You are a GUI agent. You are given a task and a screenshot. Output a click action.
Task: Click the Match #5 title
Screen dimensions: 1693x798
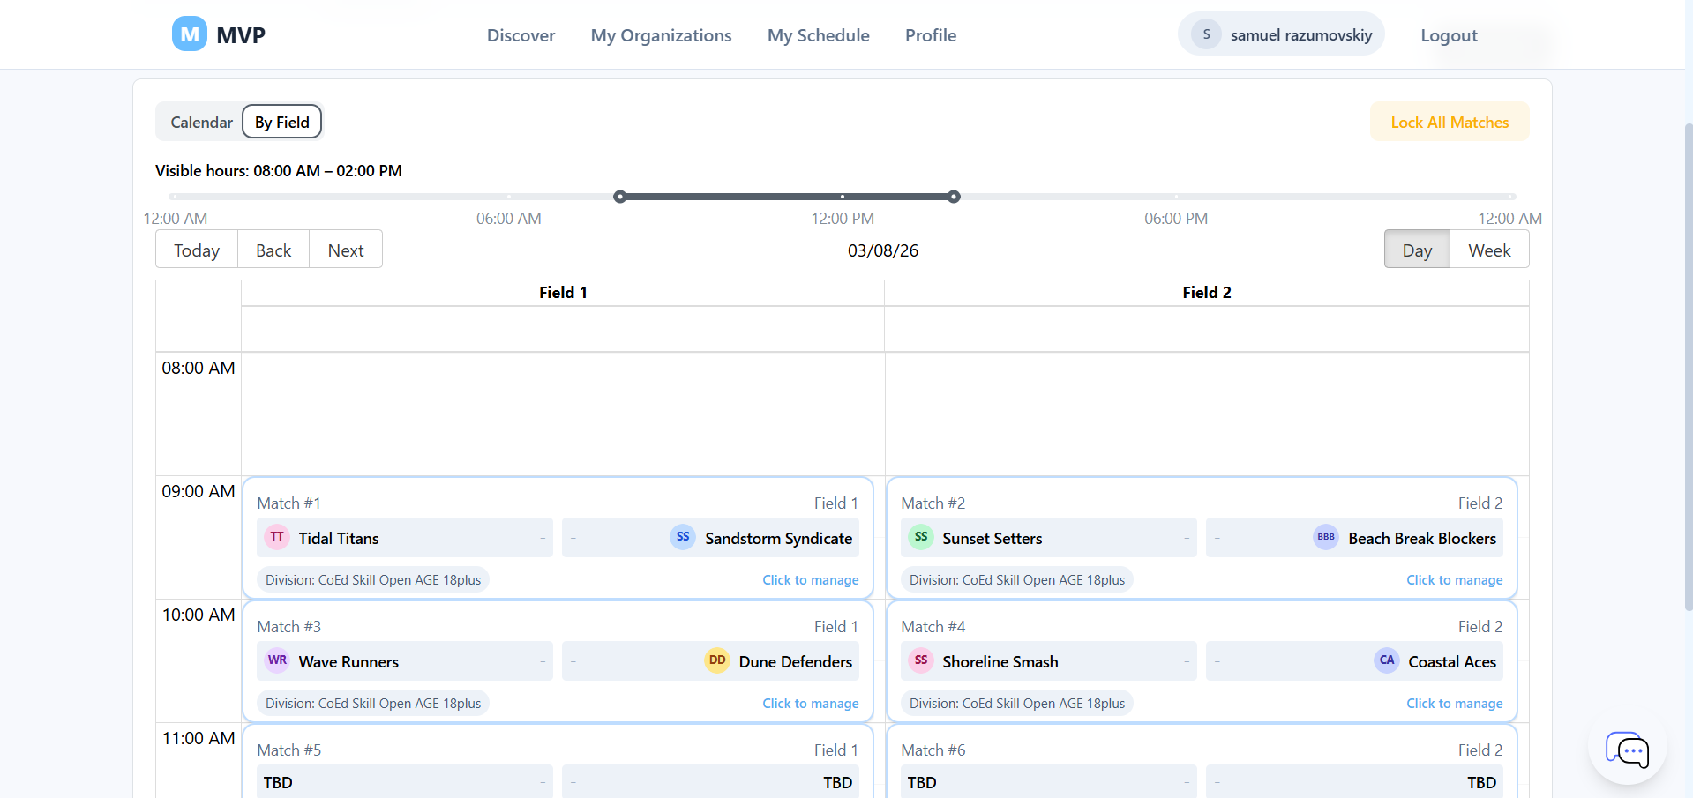click(289, 750)
